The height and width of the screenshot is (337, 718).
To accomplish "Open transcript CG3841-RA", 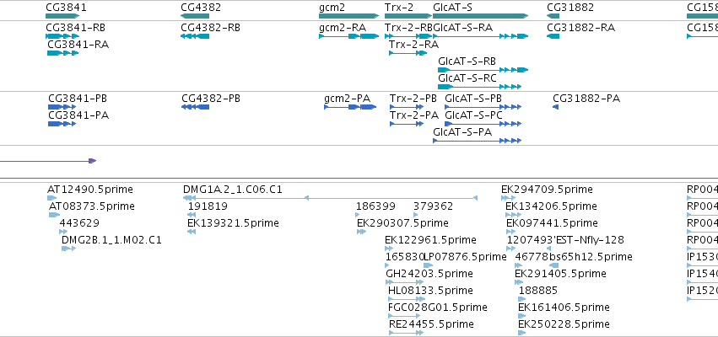I will click(x=78, y=45).
